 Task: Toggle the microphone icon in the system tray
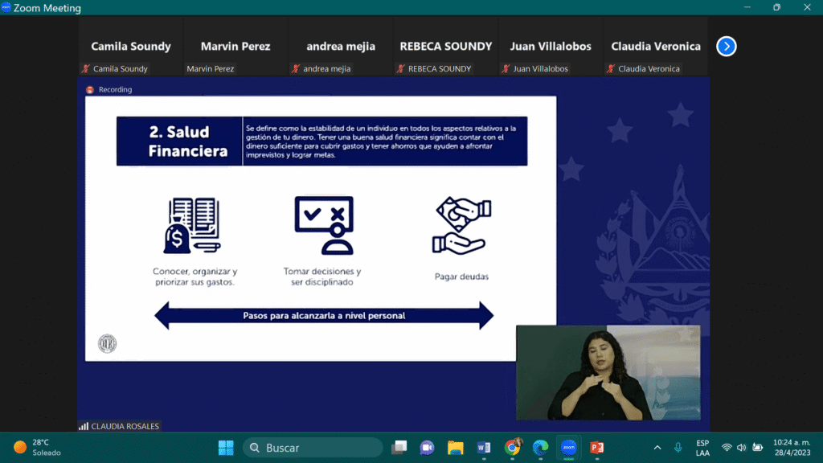(x=678, y=448)
